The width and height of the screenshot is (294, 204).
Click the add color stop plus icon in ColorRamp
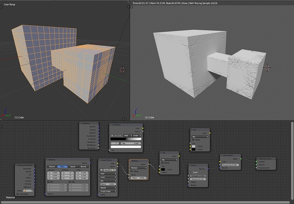coord(112,135)
